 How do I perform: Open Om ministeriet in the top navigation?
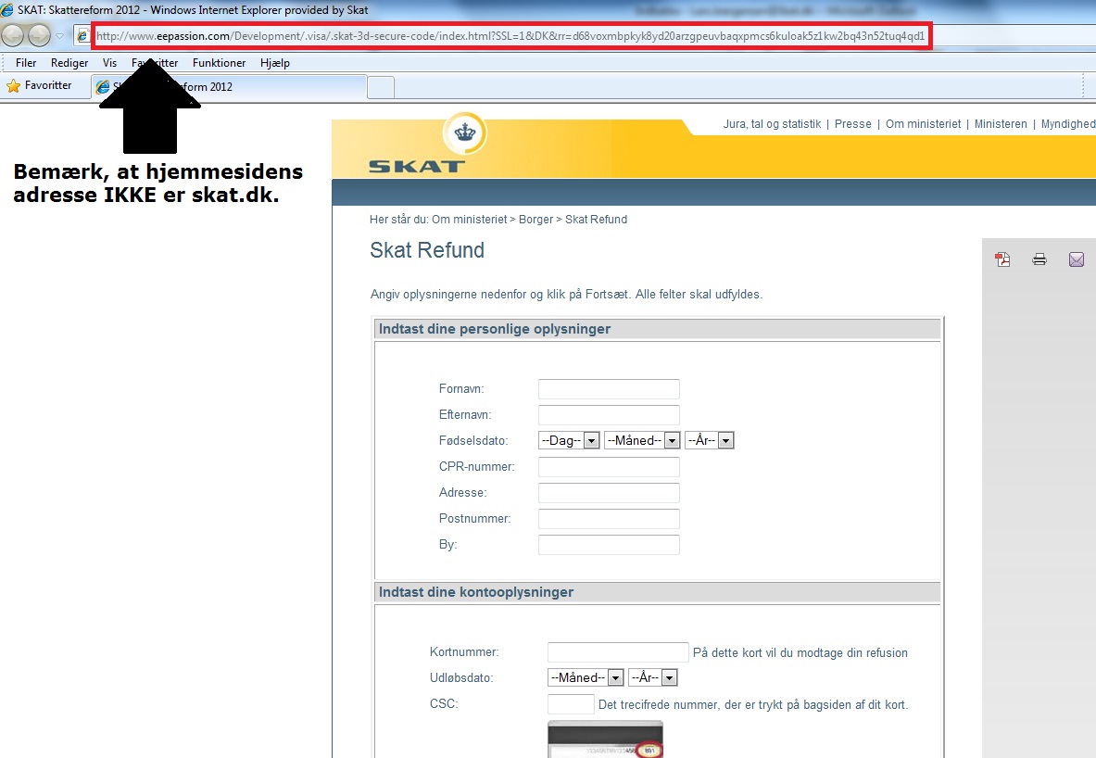click(924, 124)
